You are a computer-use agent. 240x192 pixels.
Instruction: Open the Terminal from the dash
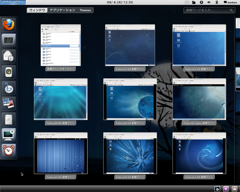click(x=8, y=40)
